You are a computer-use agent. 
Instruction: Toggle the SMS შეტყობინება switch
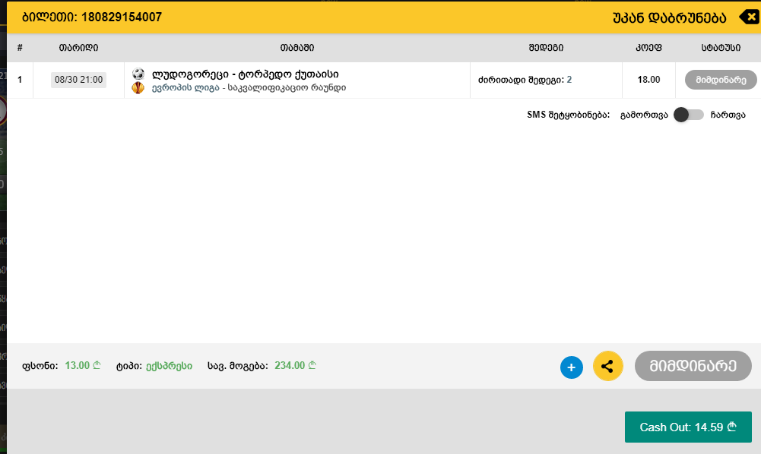coord(689,115)
